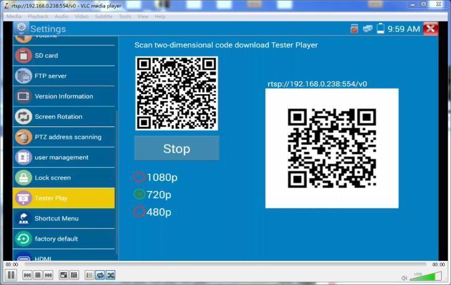Click the Shortcut Menu icon
451x285 pixels.
[24, 219]
